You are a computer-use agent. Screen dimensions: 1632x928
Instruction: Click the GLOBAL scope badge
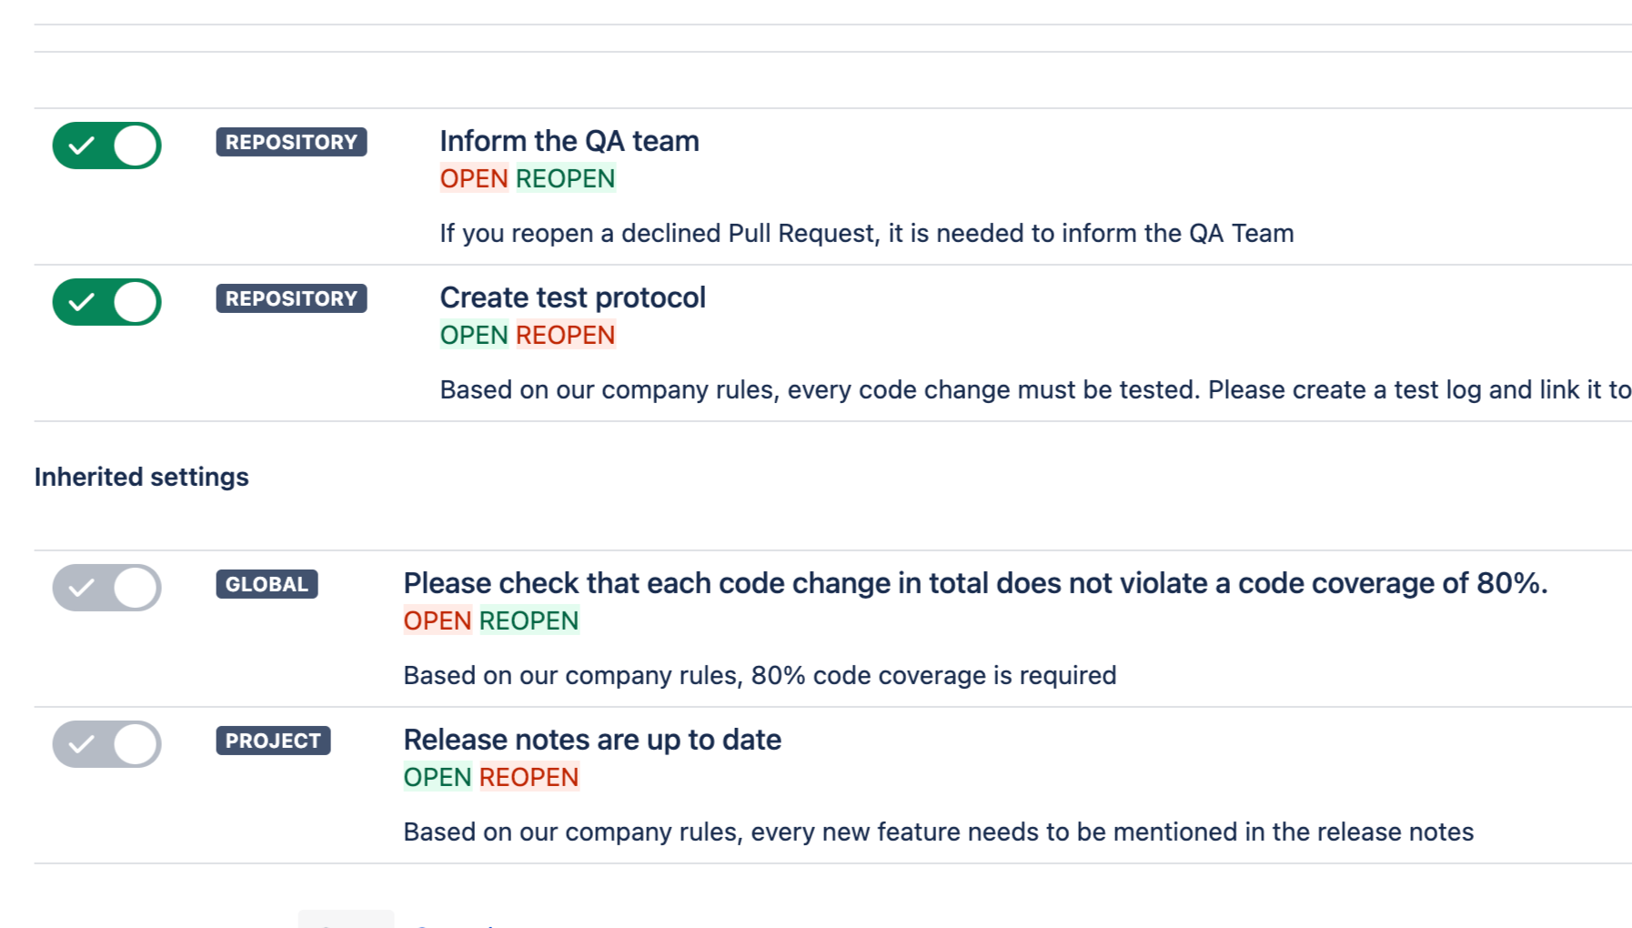267,584
